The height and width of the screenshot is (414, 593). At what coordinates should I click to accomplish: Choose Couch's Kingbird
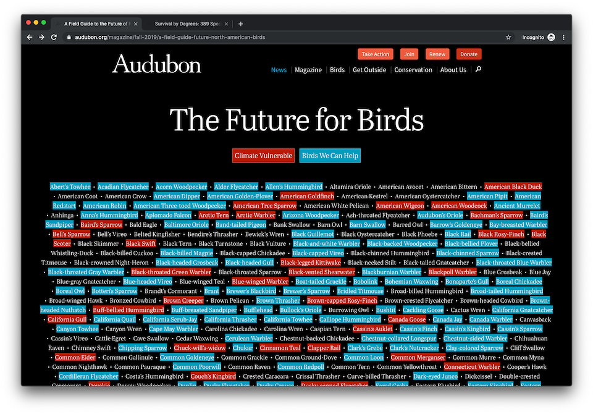coord(213,376)
